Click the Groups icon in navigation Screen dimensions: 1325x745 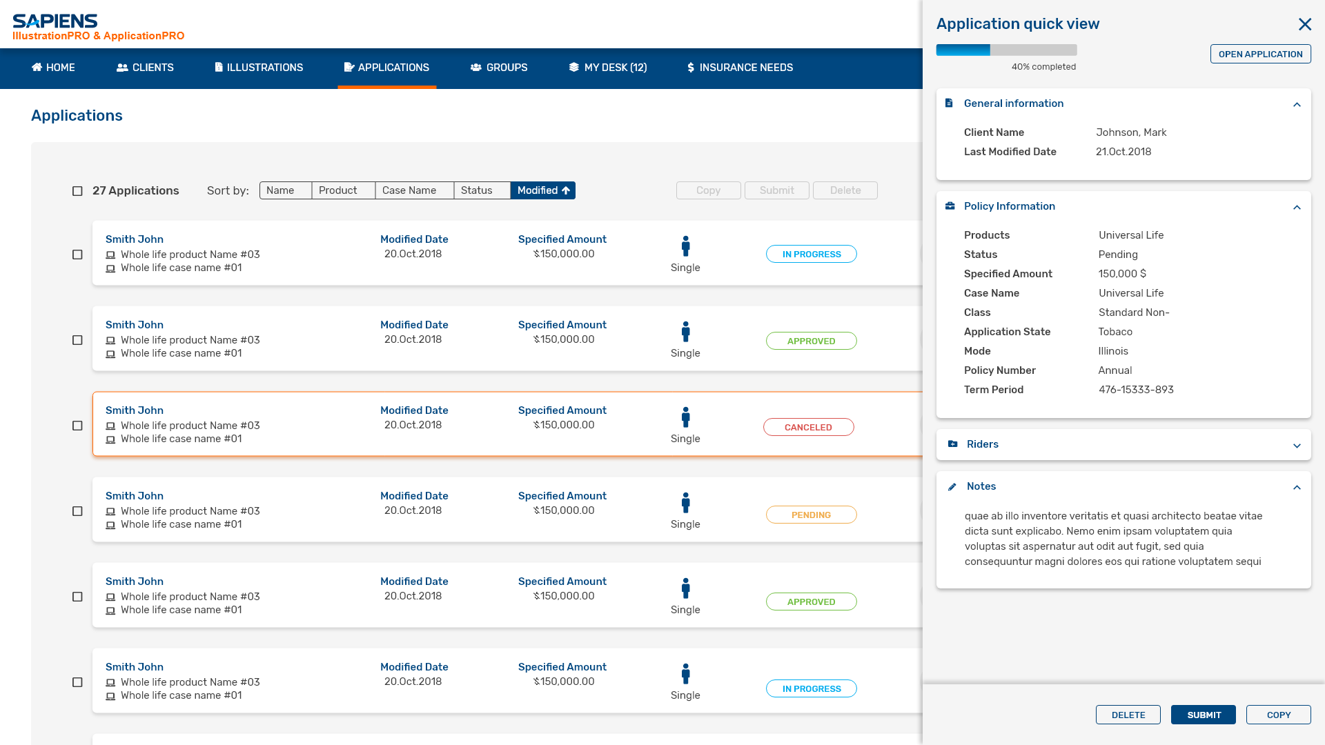pos(476,68)
